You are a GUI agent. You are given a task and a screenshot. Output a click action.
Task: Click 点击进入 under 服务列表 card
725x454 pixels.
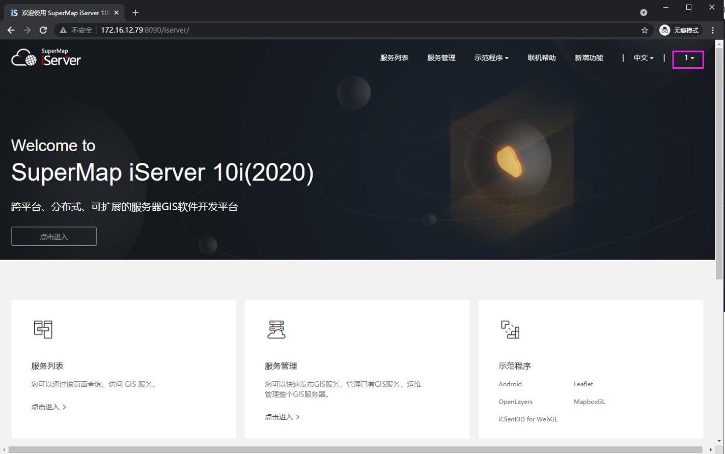49,407
